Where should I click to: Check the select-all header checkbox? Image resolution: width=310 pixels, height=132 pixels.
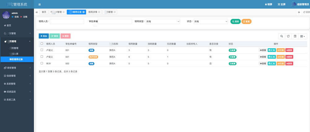pyautogui.click(x=42, y=43)
